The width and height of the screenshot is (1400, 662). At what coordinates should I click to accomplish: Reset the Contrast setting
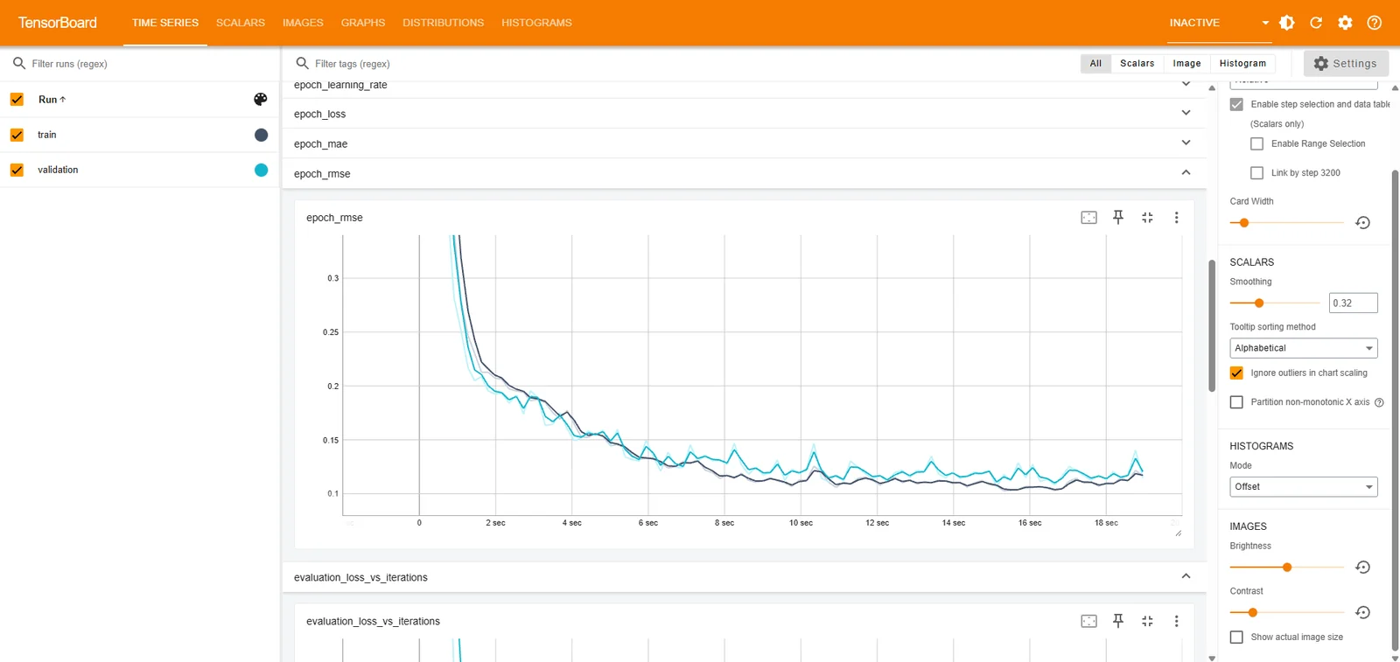(x=1362, y=612)
